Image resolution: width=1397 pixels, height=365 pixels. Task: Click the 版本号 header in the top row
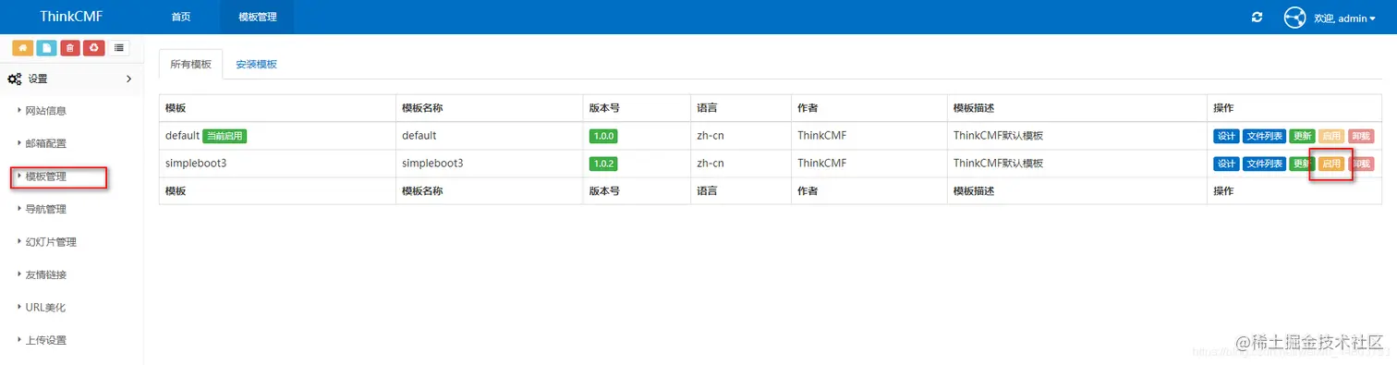pyautogui.click(x=604, y=108)
